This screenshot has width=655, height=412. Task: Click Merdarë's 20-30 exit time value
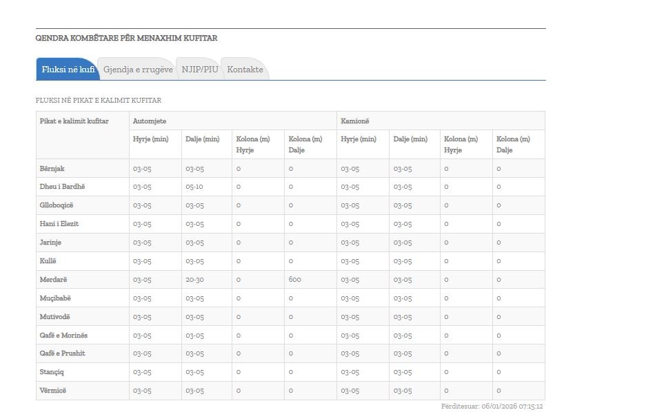(194, 280)
